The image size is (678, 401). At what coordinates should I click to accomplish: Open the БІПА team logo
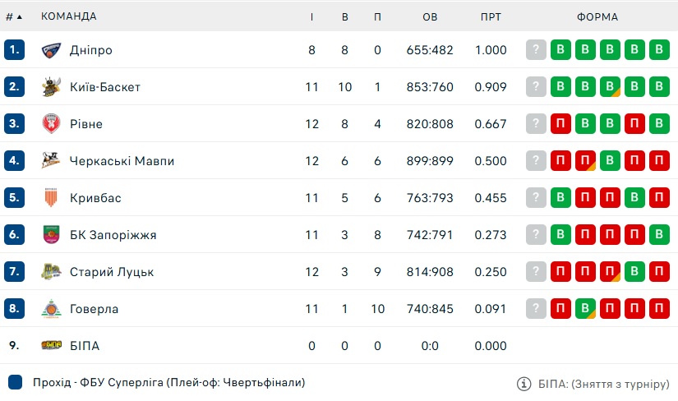point(51,346)
